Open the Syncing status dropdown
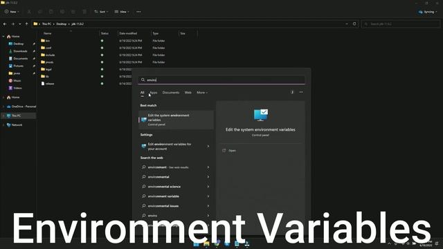Viewport: 443px width, 249px height. pos(428,12)
